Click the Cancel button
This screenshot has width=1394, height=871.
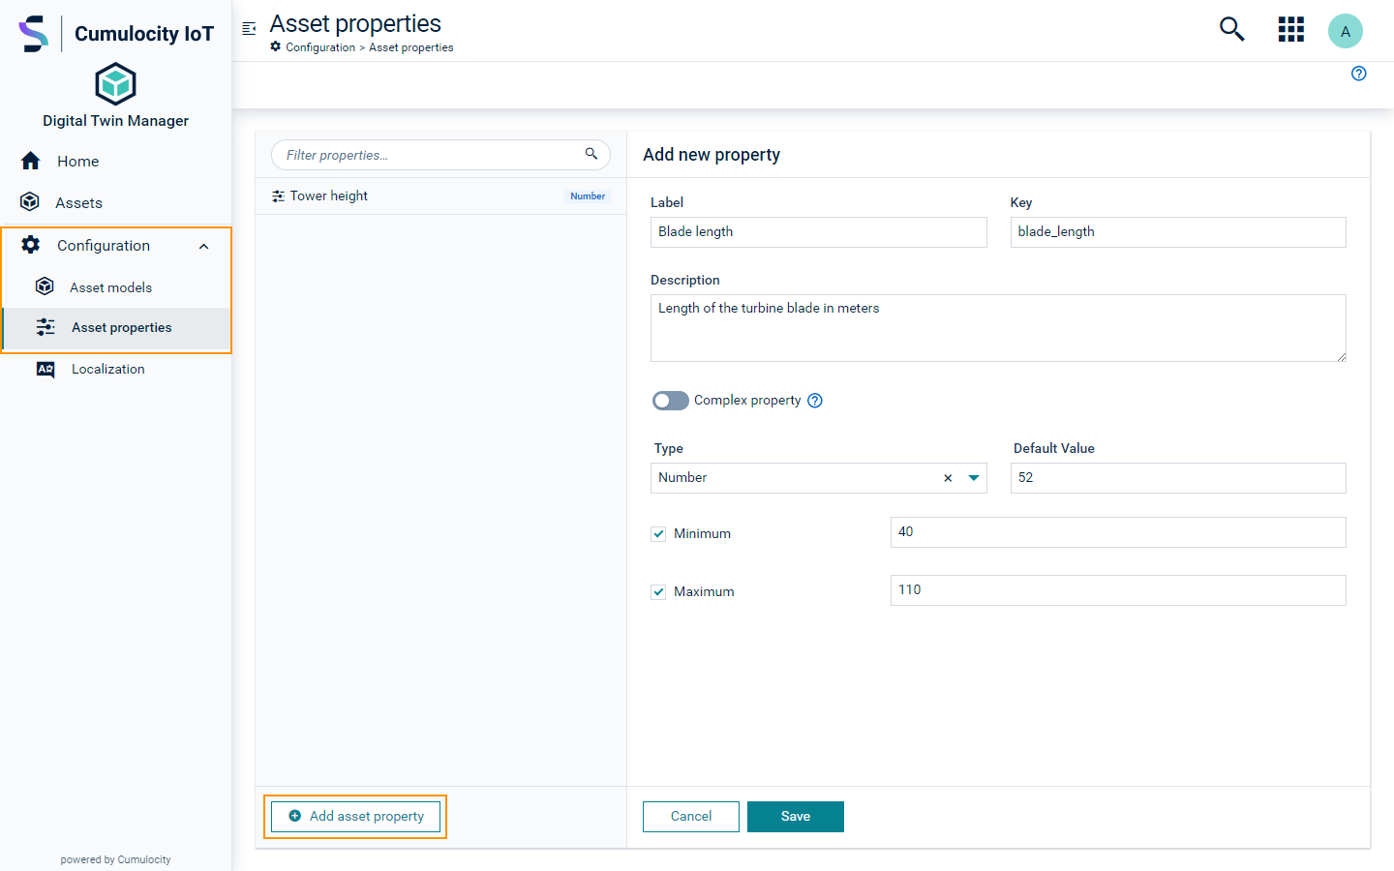point(691,817)
